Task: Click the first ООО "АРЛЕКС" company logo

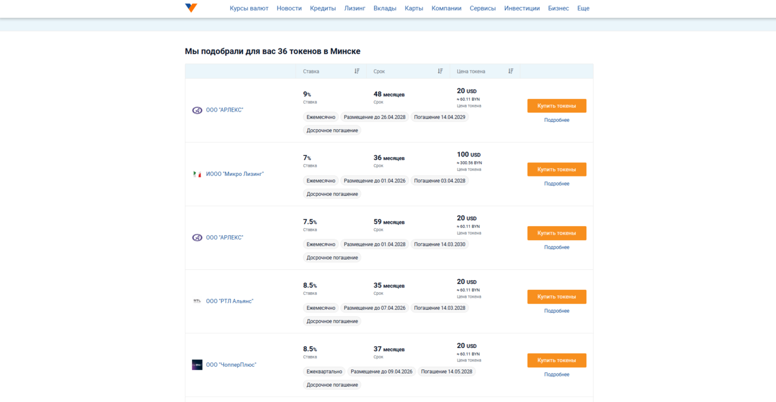Action: click(197, 110)
